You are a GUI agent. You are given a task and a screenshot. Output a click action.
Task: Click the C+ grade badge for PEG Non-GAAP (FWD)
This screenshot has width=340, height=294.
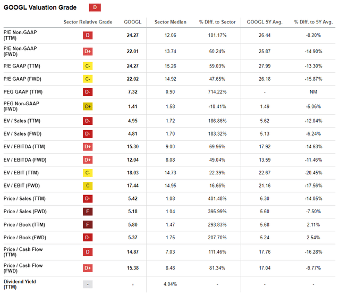pyautogui.click(x=88, y=106)
